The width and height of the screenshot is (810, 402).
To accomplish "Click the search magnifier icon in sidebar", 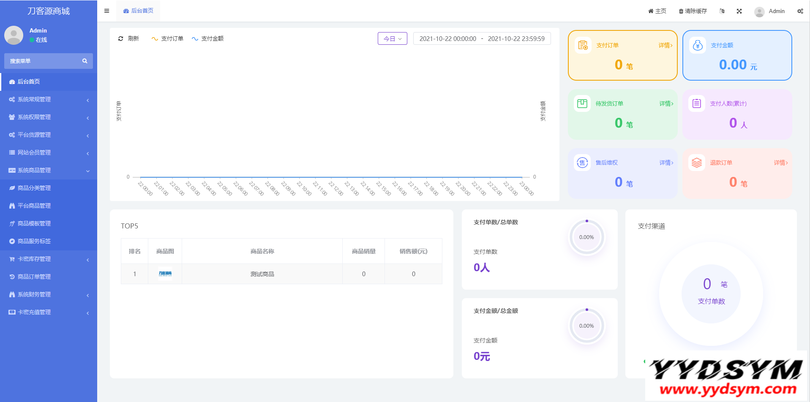I will pyautogui.click(x=85, y=61).
